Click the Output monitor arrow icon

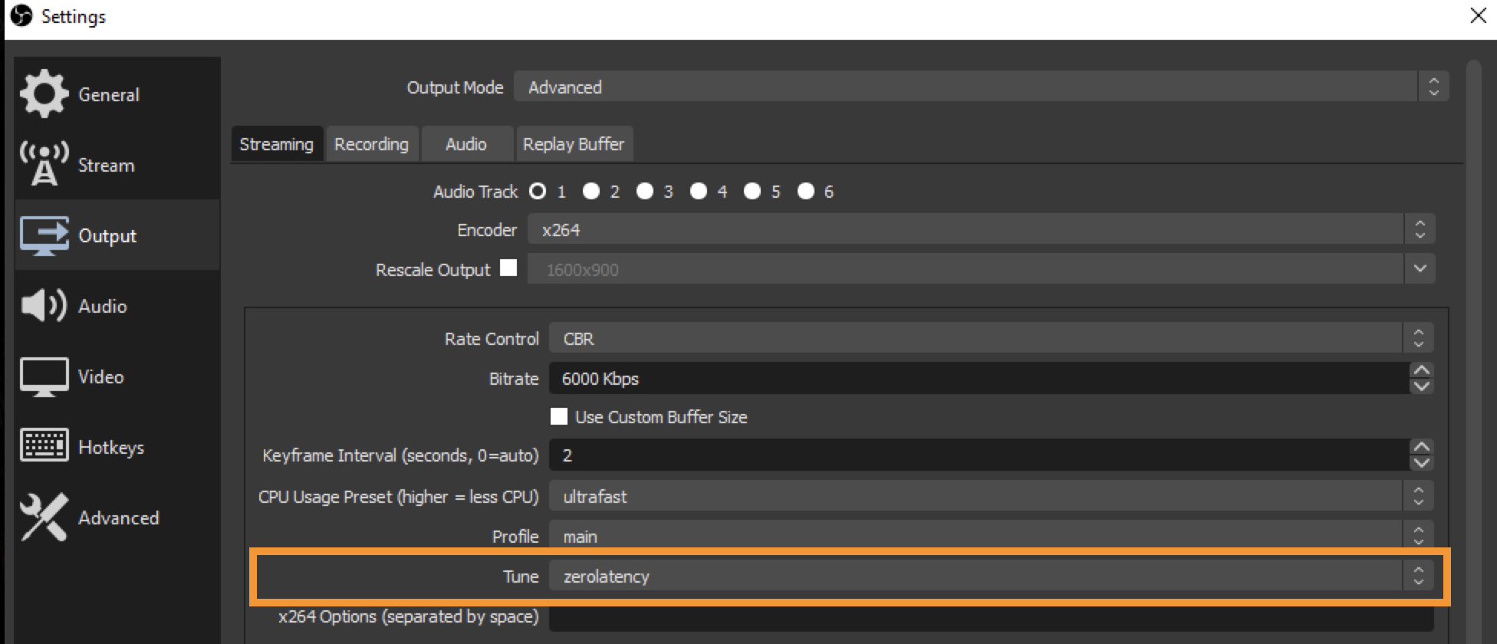44,235
